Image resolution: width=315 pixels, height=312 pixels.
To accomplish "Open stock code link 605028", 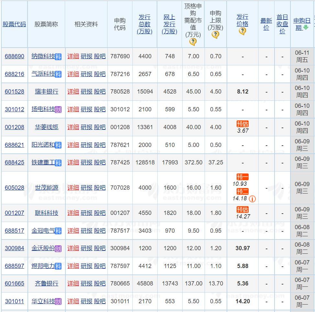I will 15,188.
